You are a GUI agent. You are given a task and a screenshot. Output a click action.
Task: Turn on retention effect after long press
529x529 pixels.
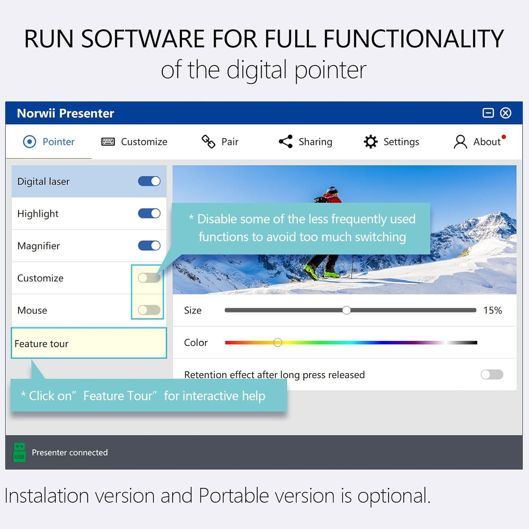point(492,375)
